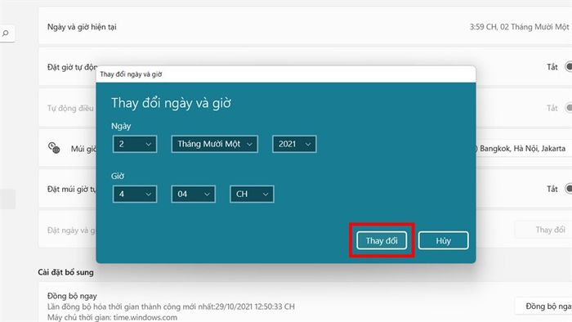Click the Giờ label in the dialog

click(118, 177)
